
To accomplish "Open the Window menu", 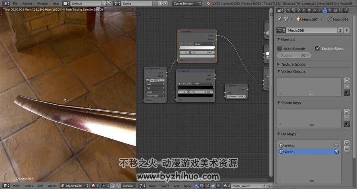I will 42,4.
